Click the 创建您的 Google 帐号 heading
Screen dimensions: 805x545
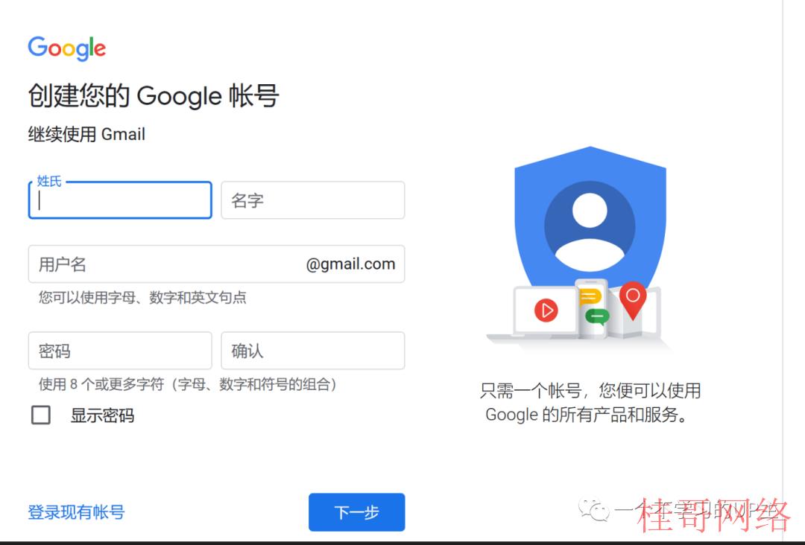tap(154, 96)
